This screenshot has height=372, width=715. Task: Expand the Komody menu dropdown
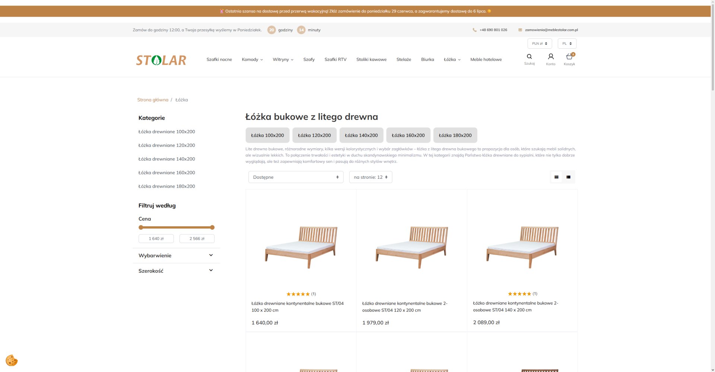tap(252, 59)
